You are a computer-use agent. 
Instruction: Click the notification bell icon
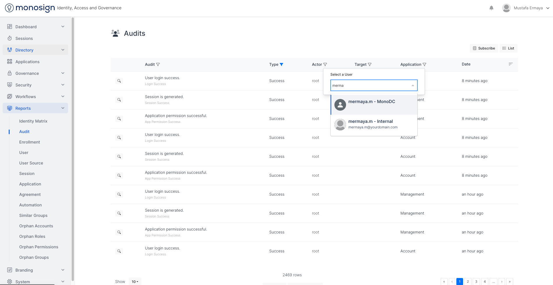(x=491, y=8)
